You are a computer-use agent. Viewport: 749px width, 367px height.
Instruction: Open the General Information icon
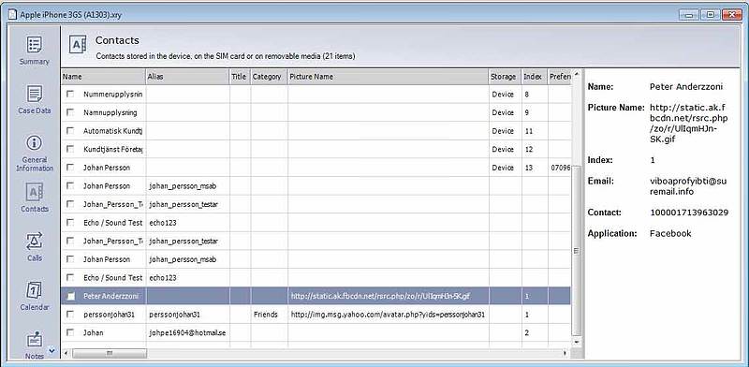point(35,143)
